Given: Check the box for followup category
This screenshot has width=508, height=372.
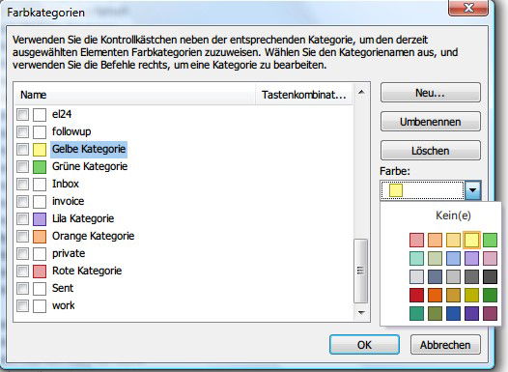Looking at the screenshot, I should (22, 131).
